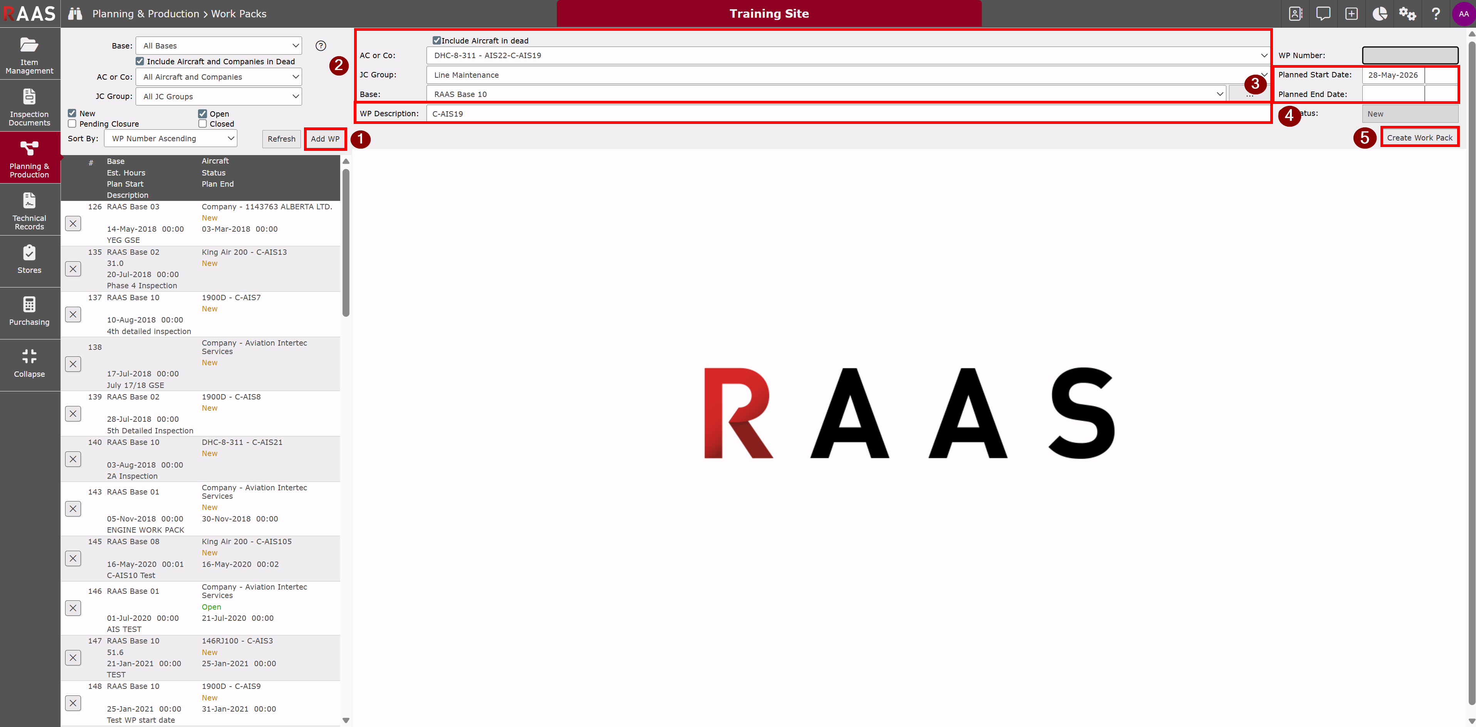Open the top bar question mark help
The width and height of the screenshot is (1476, 727).
pos(1436,14)
